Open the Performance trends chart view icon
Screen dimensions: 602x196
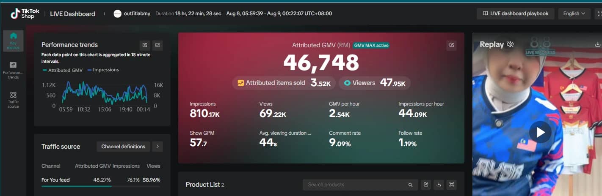(157, 45)
